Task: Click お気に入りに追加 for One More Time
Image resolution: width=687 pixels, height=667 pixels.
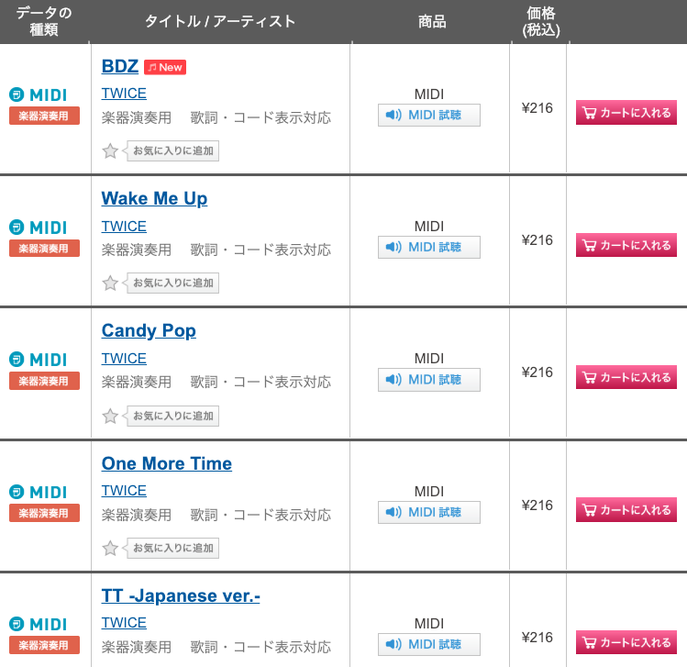Action: 172,549
